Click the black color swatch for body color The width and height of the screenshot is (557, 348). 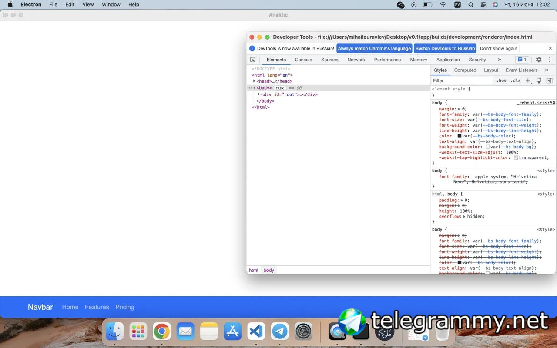point(459,136)
